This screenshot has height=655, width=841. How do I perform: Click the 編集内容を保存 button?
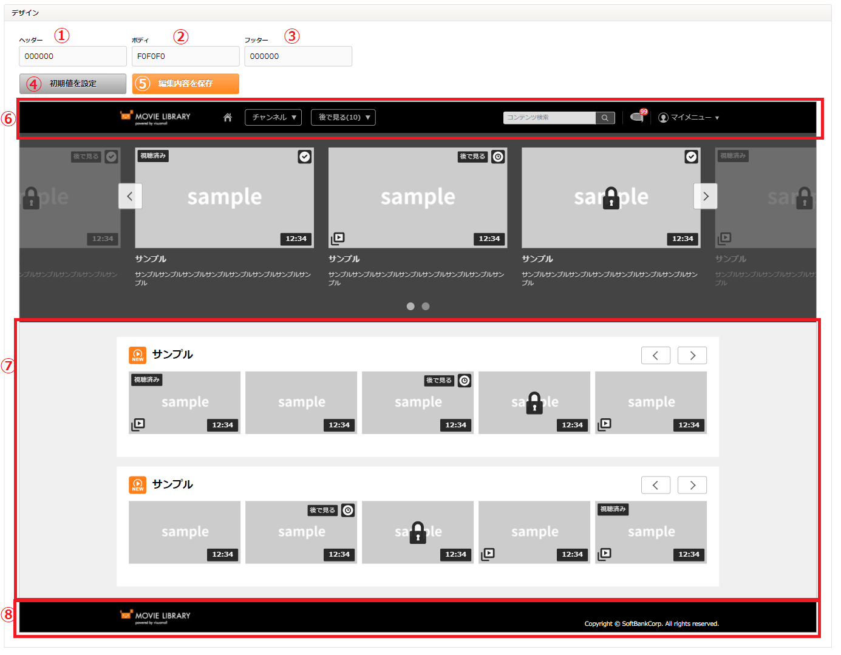[x=186, y=84]
